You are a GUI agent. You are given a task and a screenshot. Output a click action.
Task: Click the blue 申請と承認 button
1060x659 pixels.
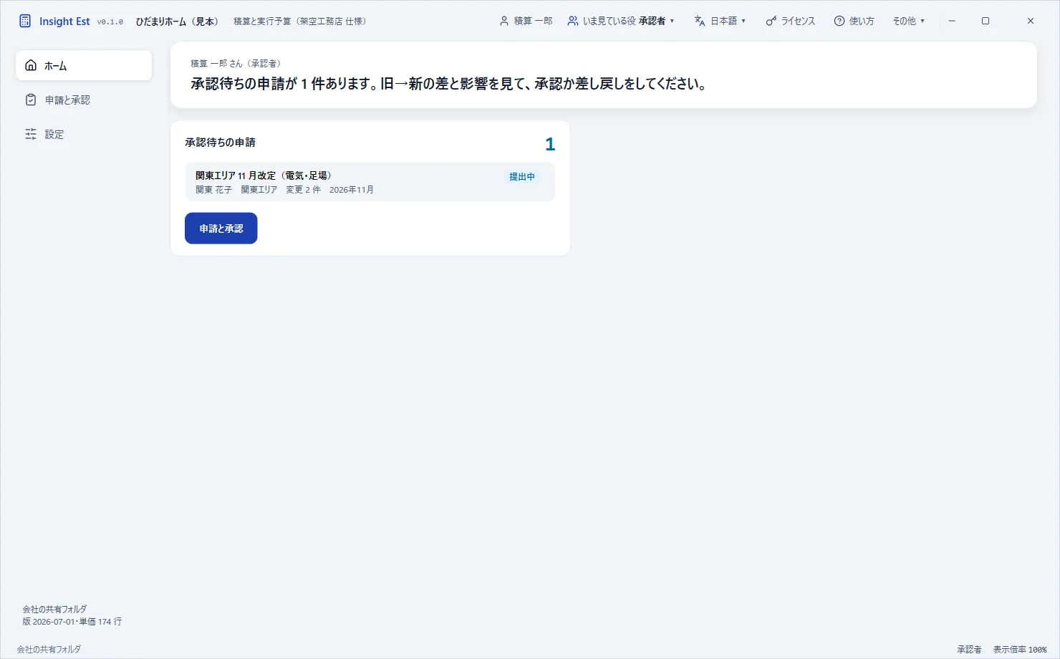(x=221, y=229)
